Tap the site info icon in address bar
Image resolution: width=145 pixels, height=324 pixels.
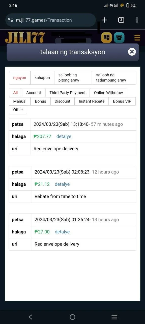pos(11,20)
